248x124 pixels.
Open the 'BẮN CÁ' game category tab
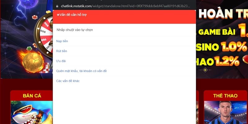coord(32,95)
